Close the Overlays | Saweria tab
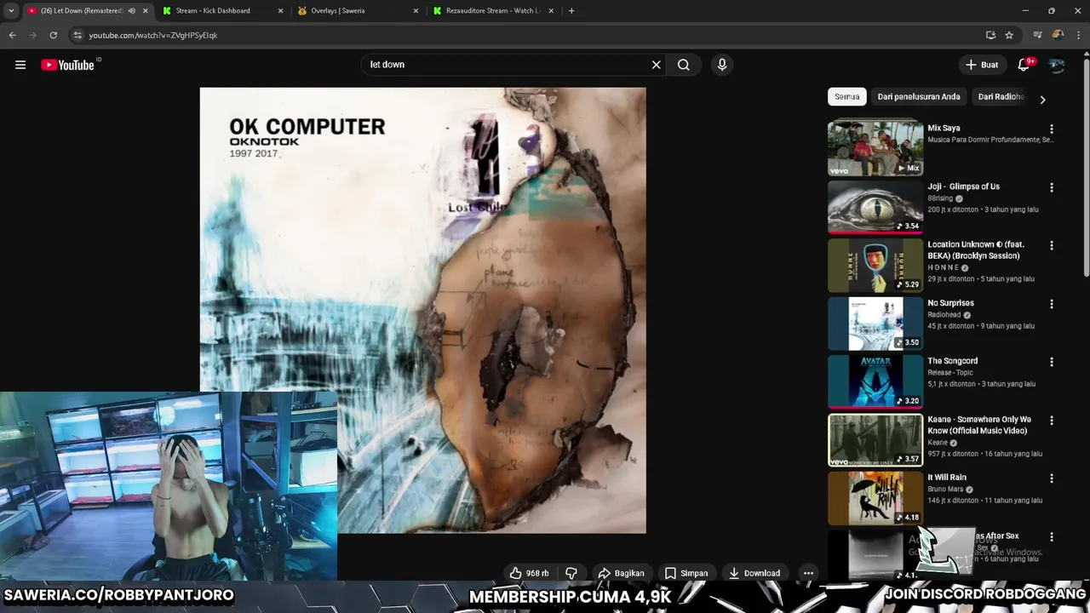The height and width of the screenshot is (613, 1090). pyautogui.click(x=416, y=11)
